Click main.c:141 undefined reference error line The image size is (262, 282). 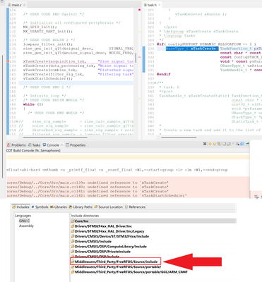click(88, 191)
